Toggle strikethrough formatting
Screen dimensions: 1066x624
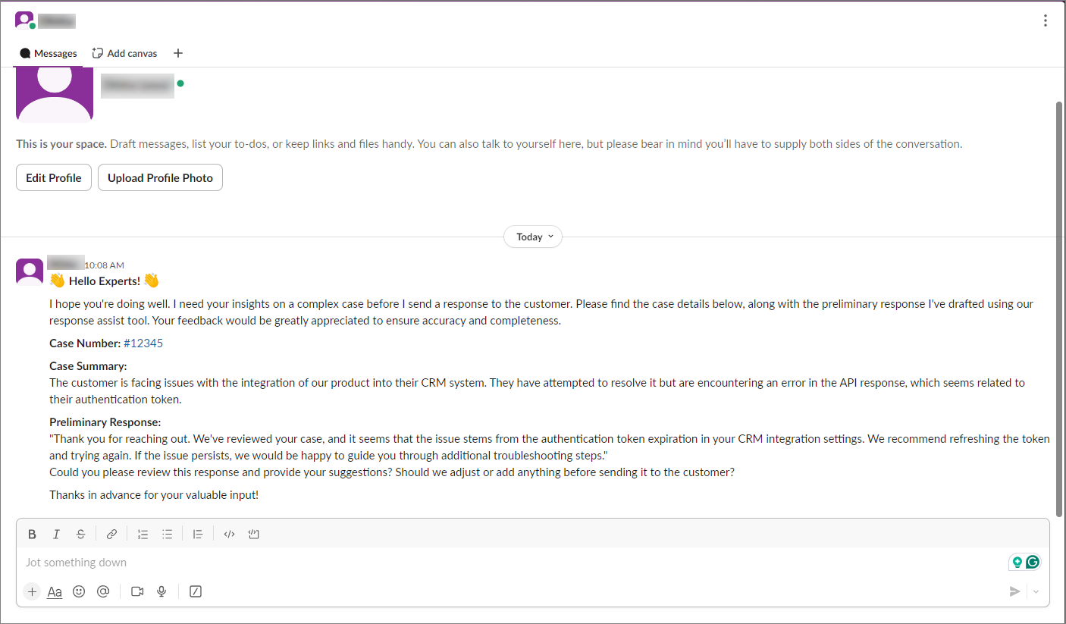80,535
